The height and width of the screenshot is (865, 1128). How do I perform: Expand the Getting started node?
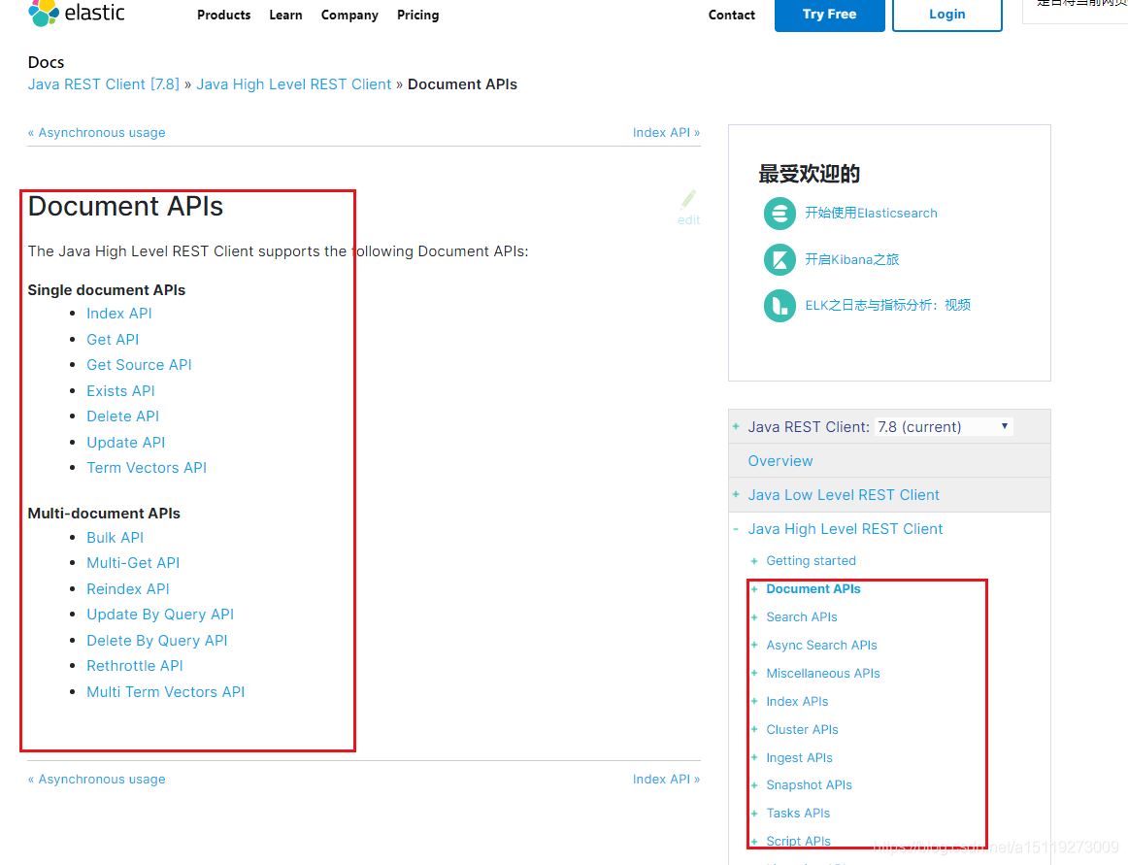point(754,560)
